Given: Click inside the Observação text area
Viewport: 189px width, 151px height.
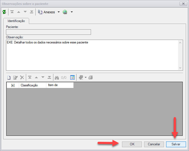Looking at the screenshot, I should (x=92, y=55).
